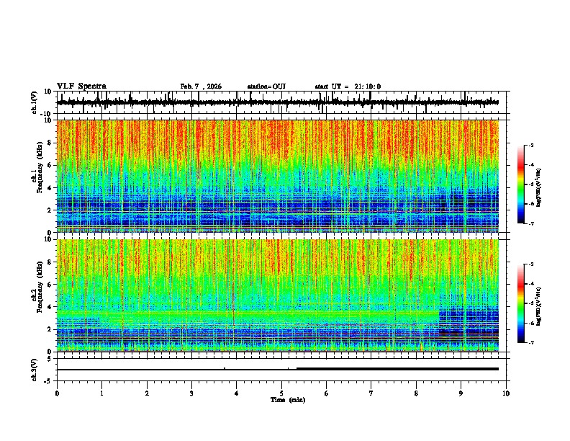Viewport: 570px width, 441px height.
Task: Click the ch.1 spectrogram color scale bar
Action: [521, 184]
